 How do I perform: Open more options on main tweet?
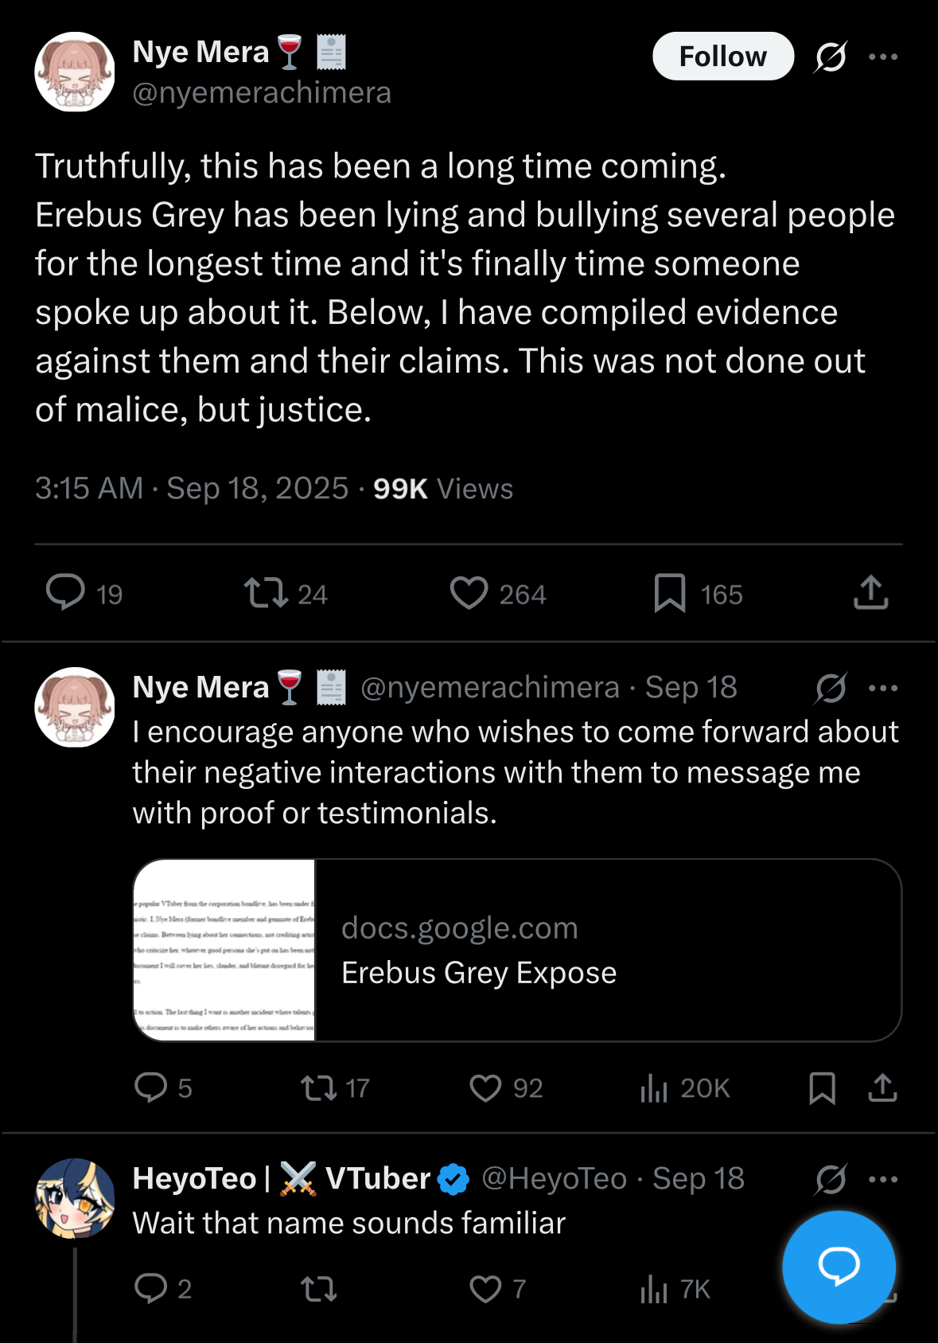883,57
